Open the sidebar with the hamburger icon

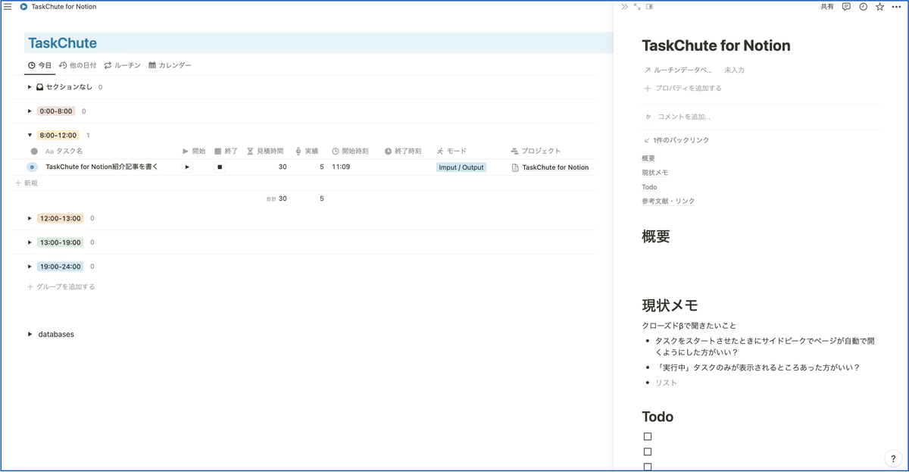click(8, 6)
